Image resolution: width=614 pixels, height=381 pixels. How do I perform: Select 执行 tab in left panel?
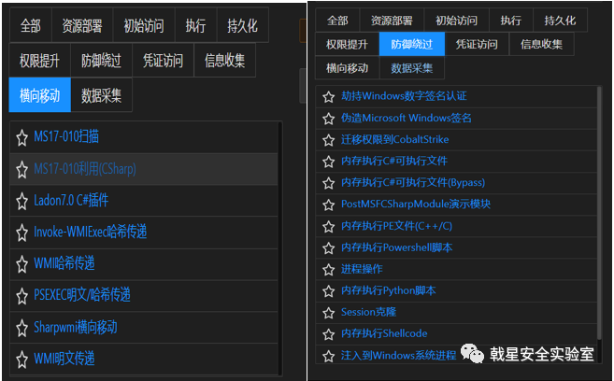click(196, 25)
